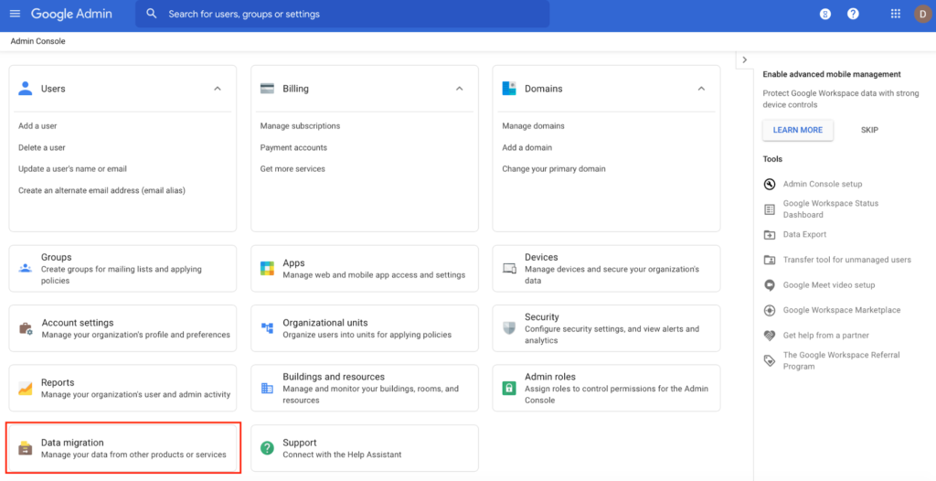Click the Google Meet video setup icon

pyautogui.click(x=770, y=285)
